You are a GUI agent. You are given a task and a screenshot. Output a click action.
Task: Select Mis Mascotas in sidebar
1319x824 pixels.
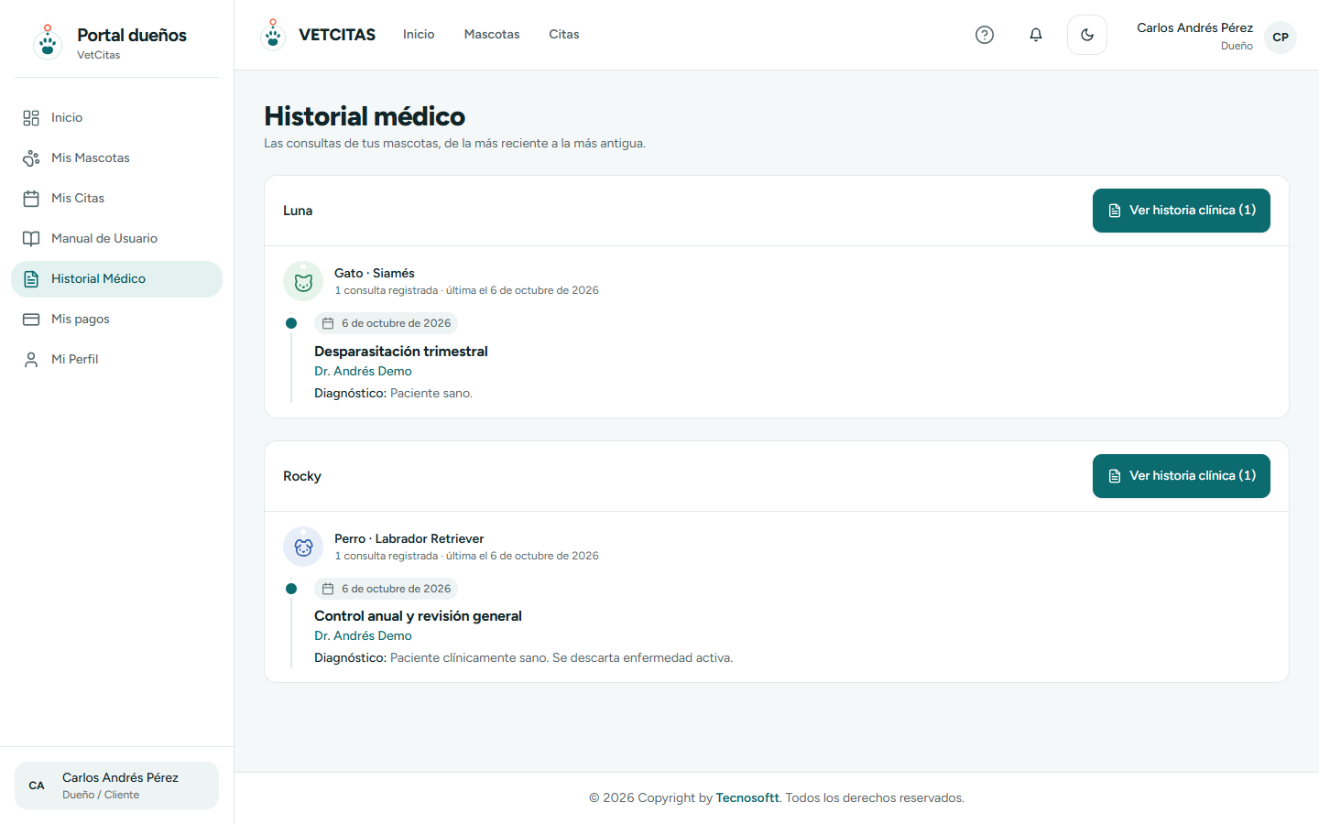pos(91,158)
